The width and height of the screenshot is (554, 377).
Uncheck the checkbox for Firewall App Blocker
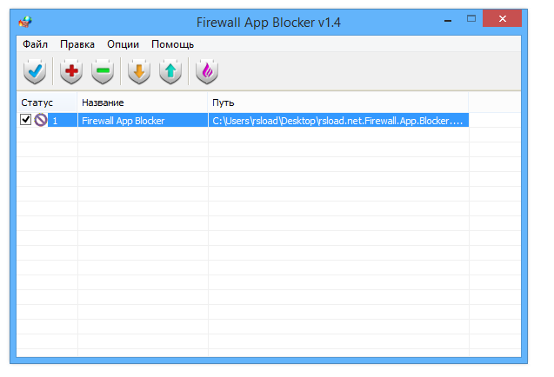[26, 121]
